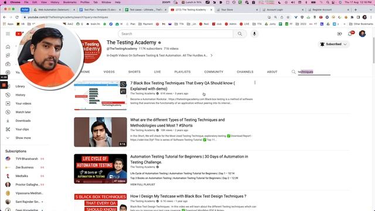The image size is (375, 211).
Task: Click @TheTestingAcademy channel handle
Action: click(x=122, y=49)
